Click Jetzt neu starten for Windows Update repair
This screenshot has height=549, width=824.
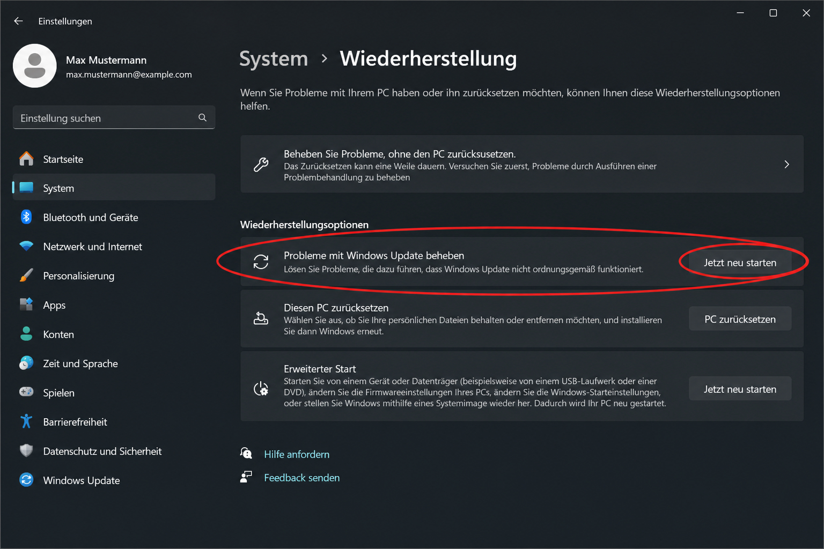pyautogui.click(x=740, y=263)
